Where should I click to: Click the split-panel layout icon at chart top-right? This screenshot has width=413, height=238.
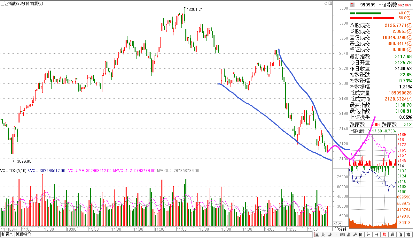[330, 4]
